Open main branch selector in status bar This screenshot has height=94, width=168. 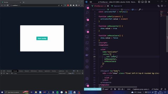click(106, 89)
